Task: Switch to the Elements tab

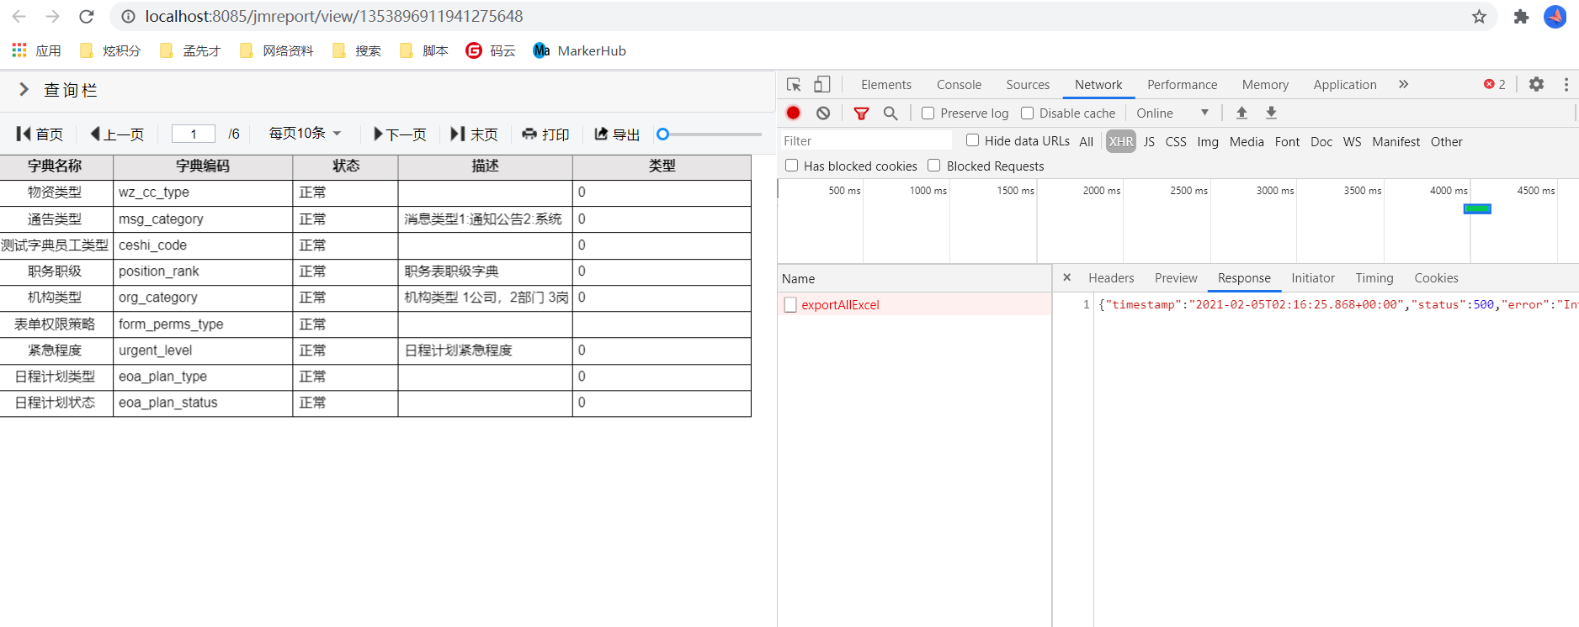Action: [885, 85]
